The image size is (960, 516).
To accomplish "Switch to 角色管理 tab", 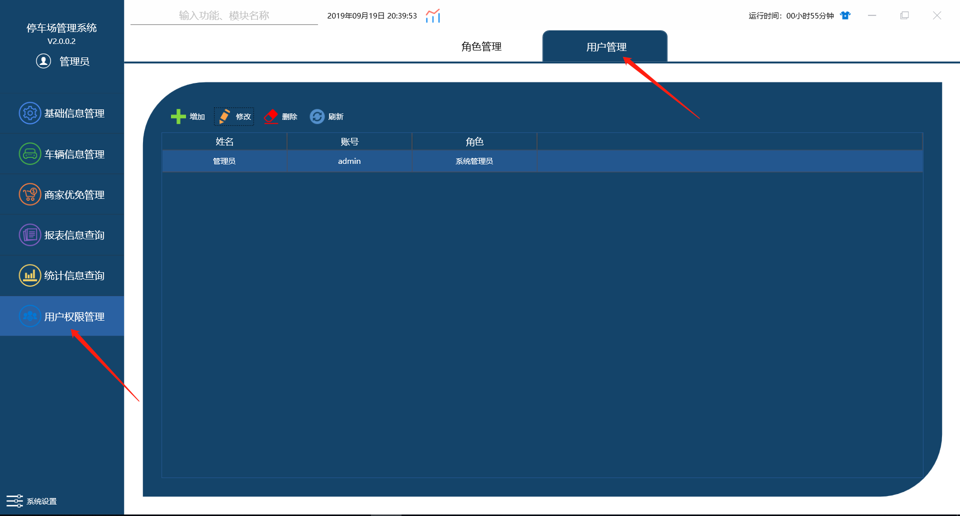I will click(x=481, y=46).
